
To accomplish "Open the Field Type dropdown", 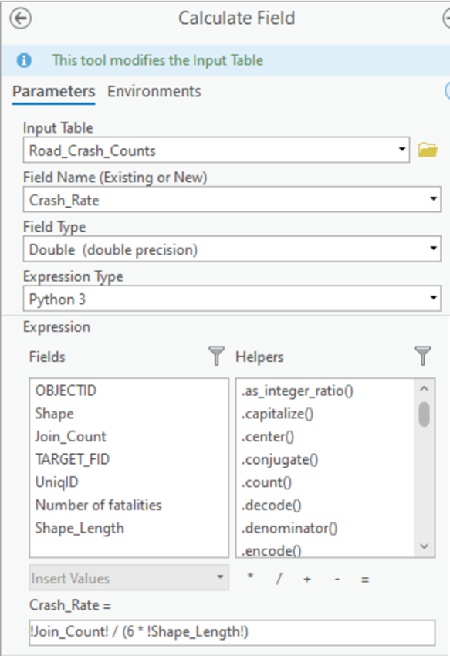I will pyautogui.click(x=433, y=249).
